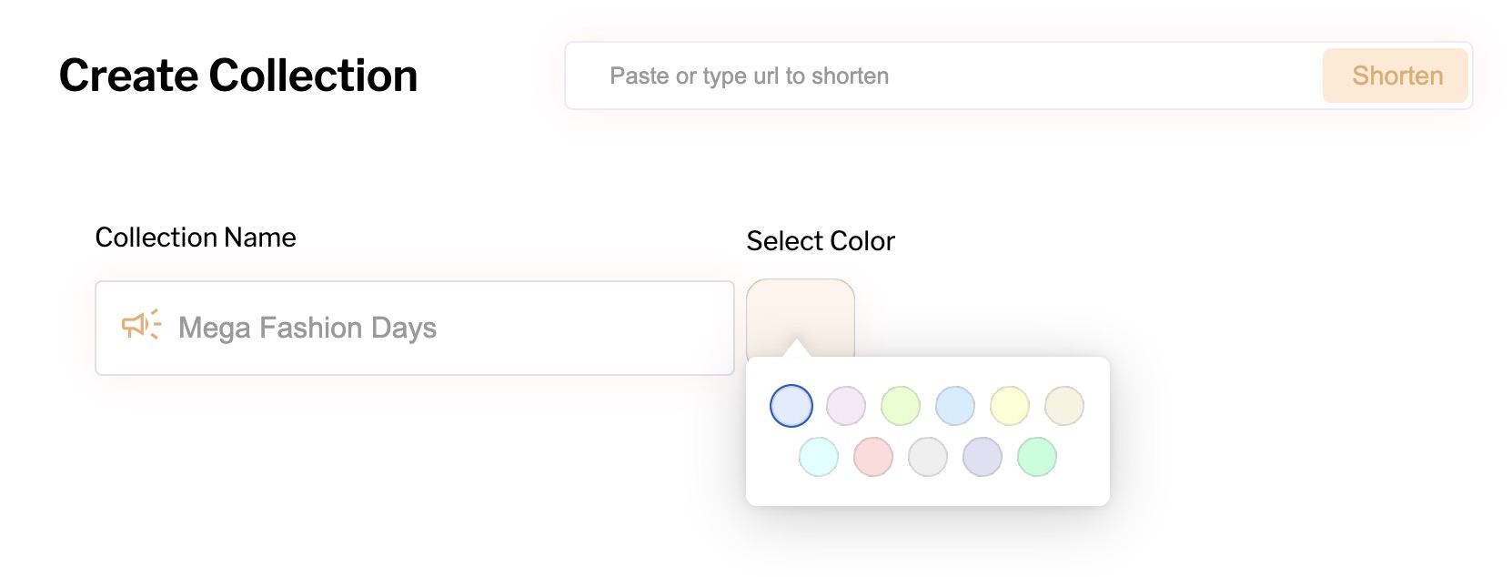Choose the pale pink-purple color swatch
Screen dimensions: 1512x577
pyautogui.click(x=846, y=406)
